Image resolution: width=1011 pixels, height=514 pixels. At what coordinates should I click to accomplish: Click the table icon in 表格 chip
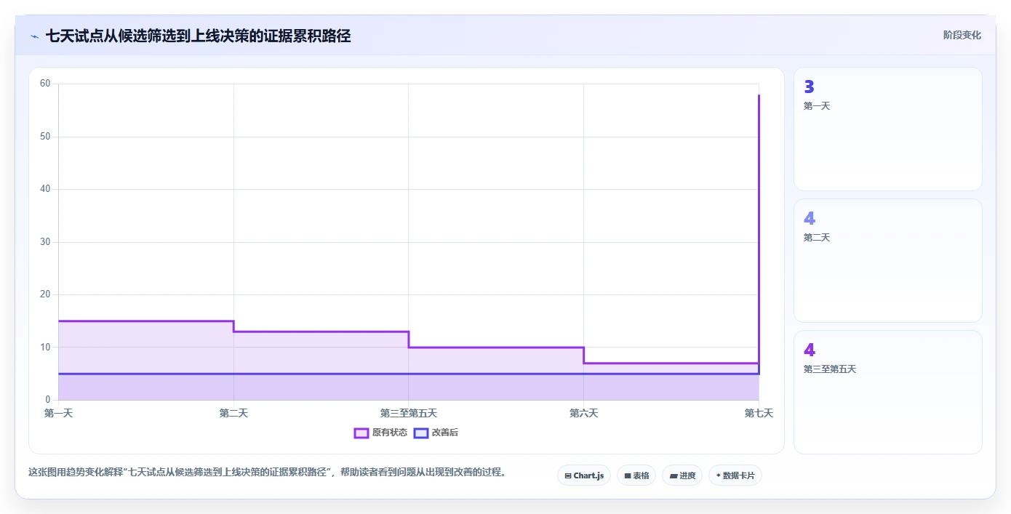[628, 475]
